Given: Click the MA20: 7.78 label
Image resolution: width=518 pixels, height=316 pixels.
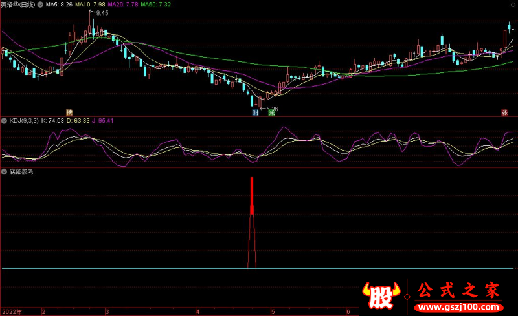Looking at the screenshot, I should click(123, 5).
